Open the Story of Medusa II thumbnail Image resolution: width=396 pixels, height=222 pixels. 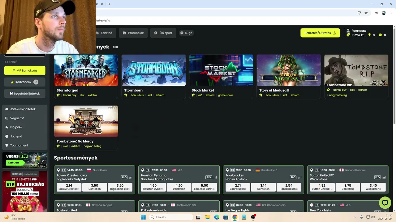point(289,70)
